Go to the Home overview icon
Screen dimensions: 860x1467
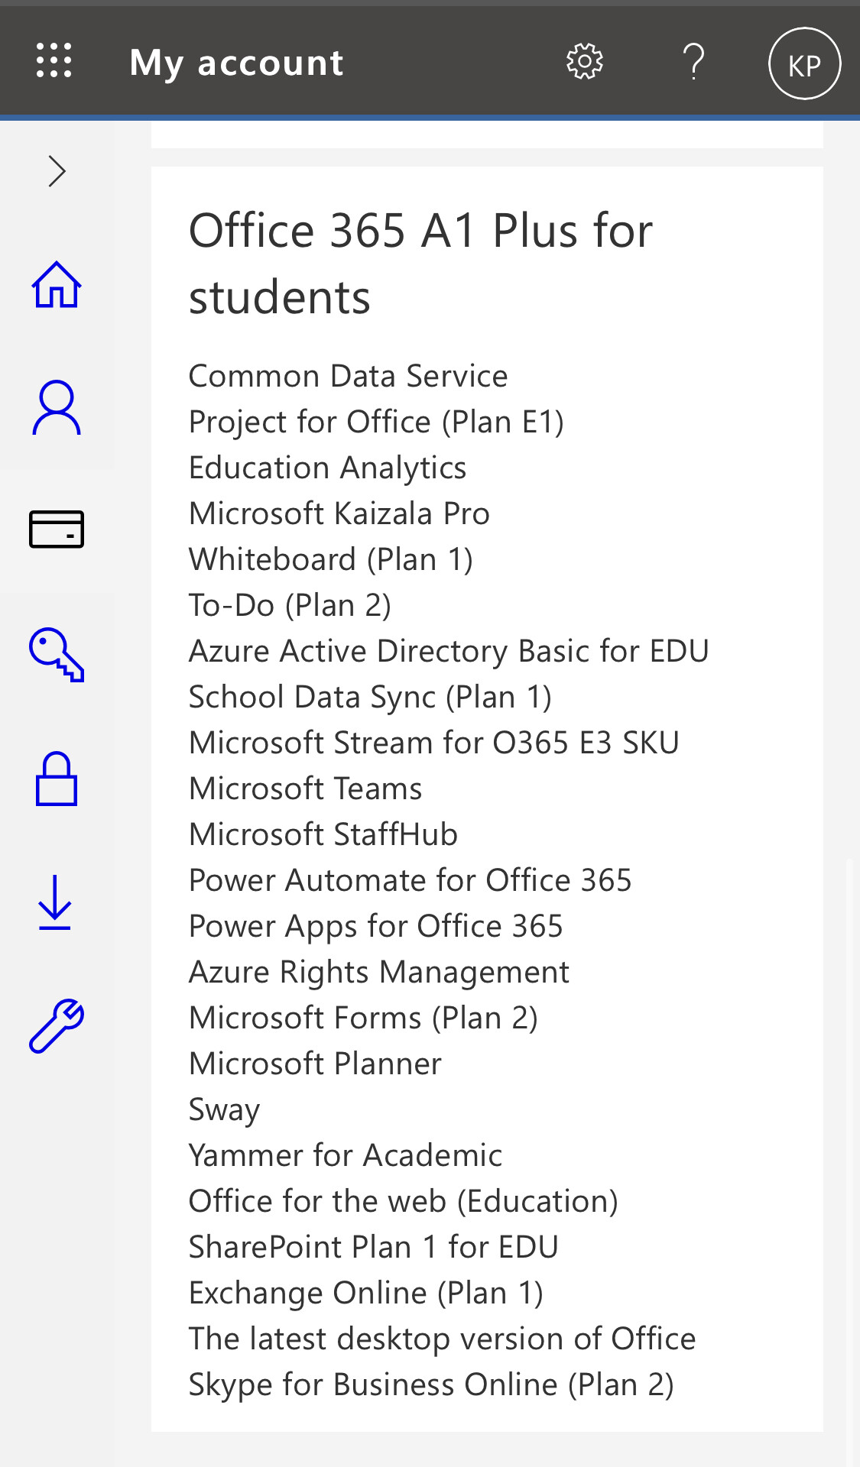pos(57,285)
